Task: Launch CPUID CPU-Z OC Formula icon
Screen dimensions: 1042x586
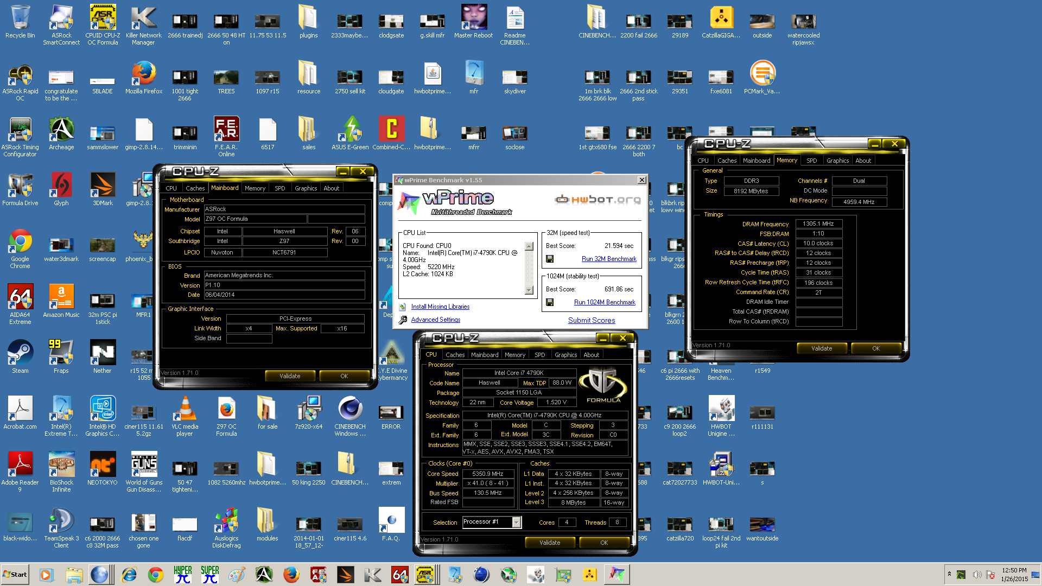Action: pyautogui.click(x=103, y=24)
